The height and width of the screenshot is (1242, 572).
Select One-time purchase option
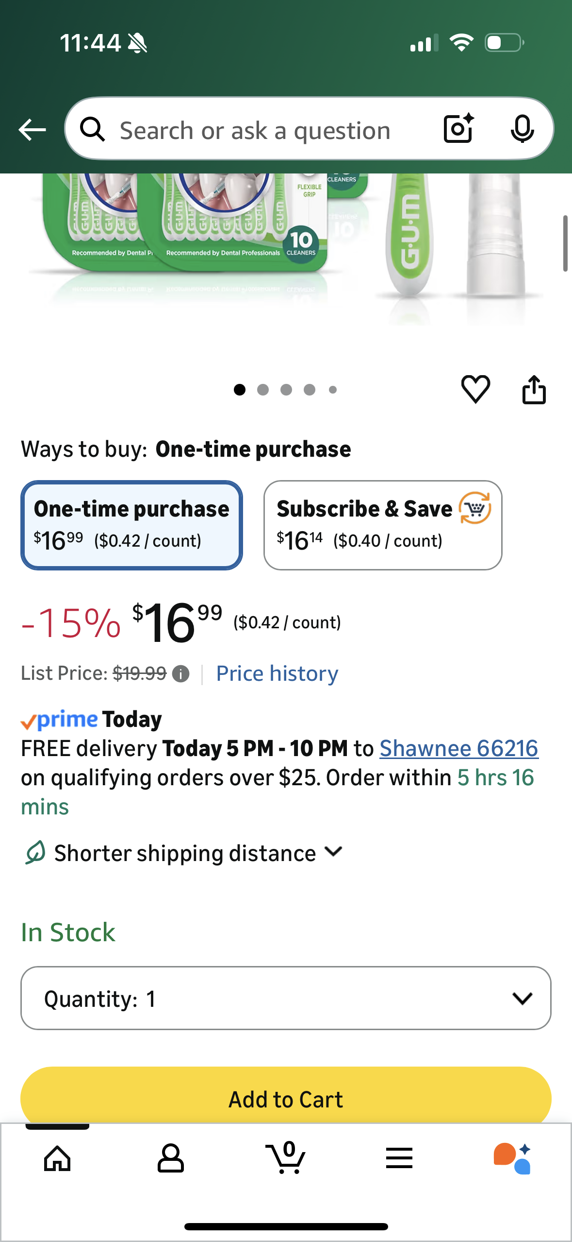[131, 525]
